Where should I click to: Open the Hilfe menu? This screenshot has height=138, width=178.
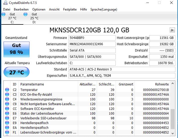click(83, 9)
